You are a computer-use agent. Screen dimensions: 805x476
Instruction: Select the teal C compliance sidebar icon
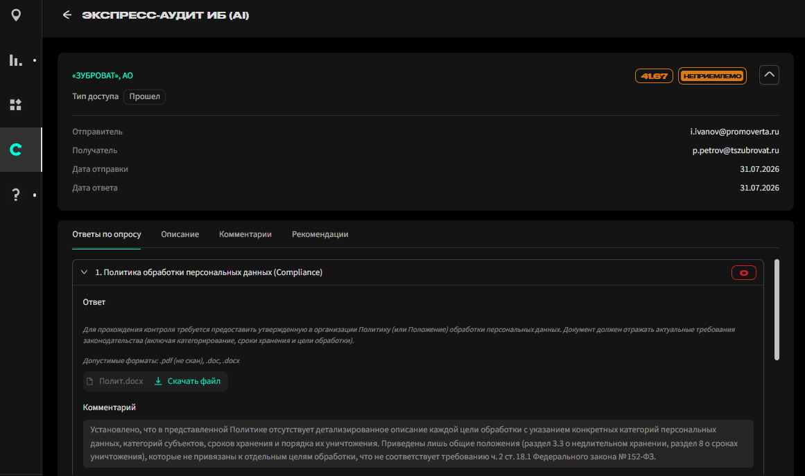pyautogui.click(x=16, y=149)
